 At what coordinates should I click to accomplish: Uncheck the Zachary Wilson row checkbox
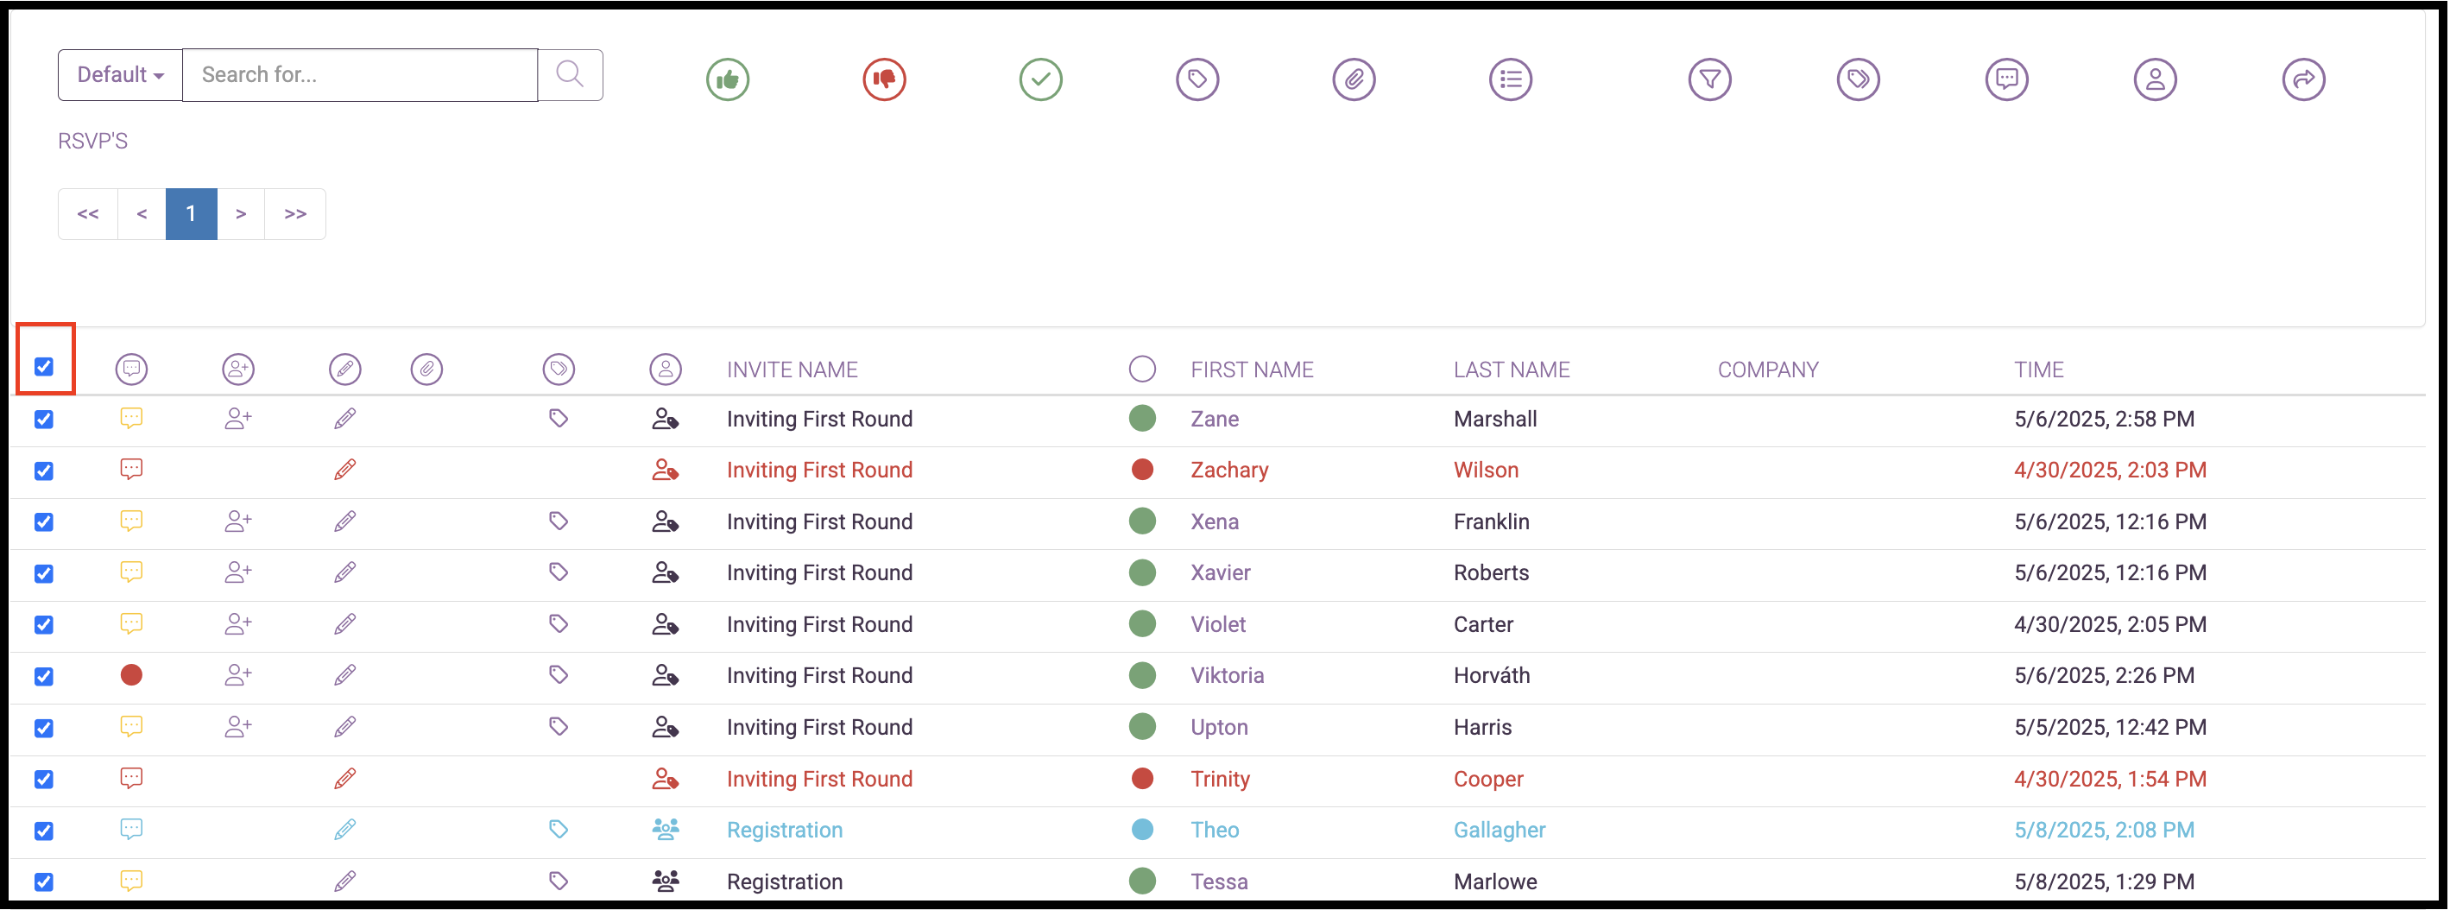44,471
